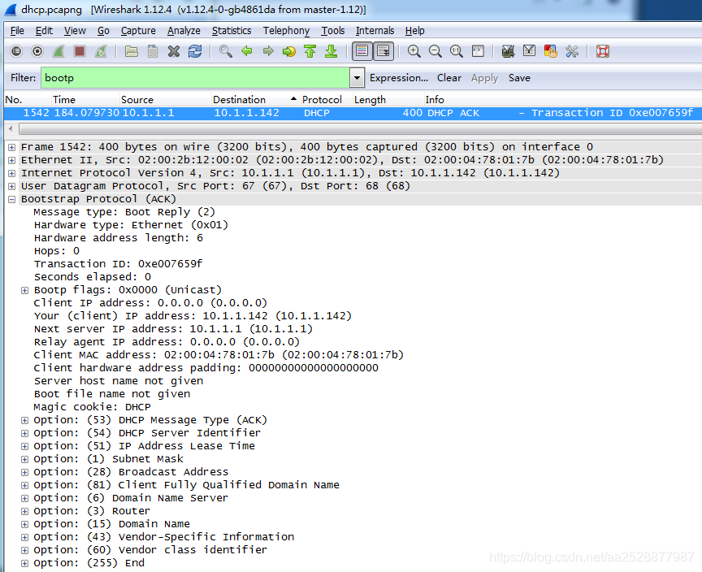Edit coloring rules icon
Viewport: 702px width, 572px height.
point(551,51)
